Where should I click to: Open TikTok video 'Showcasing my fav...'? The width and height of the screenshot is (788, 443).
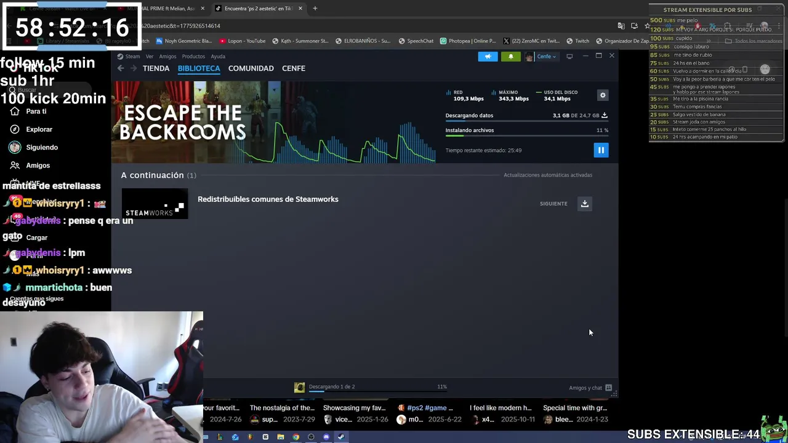click(354, 408)
